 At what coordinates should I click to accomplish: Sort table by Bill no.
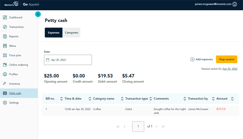(61, 99)
